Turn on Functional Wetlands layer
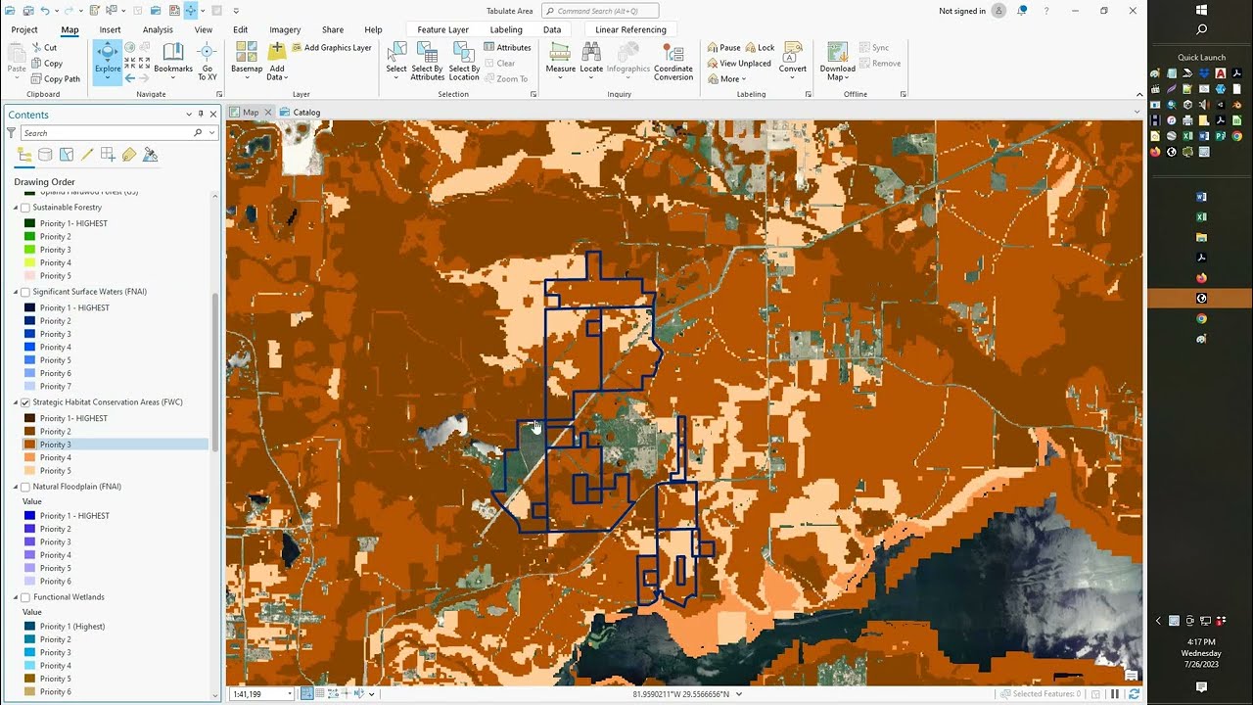Viewport: 1253px width, 705px height. pyautogui.click(x=25, y=597)
